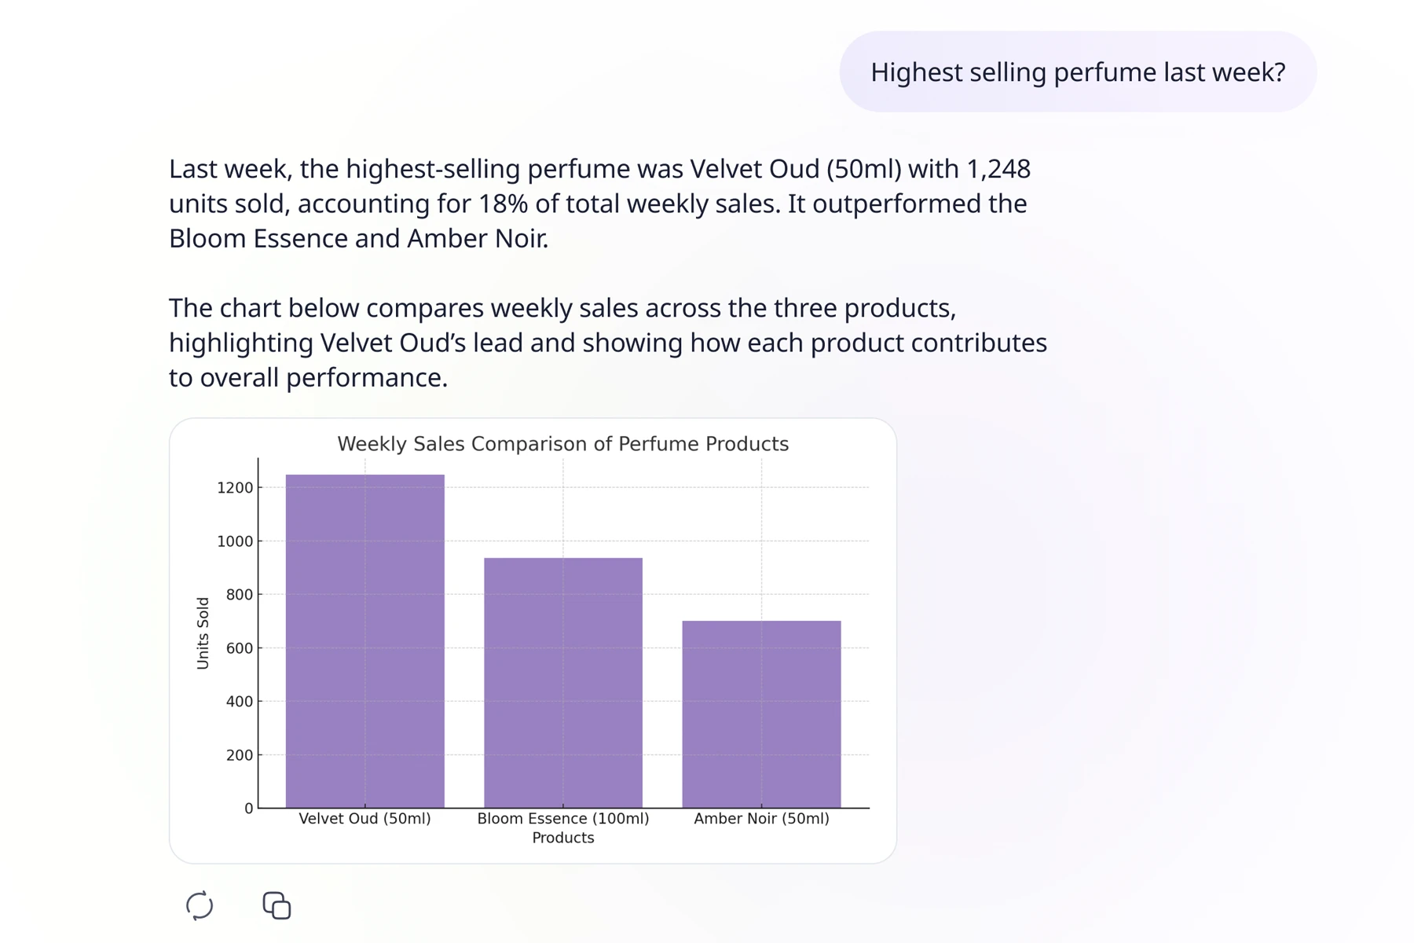Click the 600 tick on the y-axis
Image resolution: width=1414 pixels, height=943 pixels.
pyautogui.click(x=239, y=648)
